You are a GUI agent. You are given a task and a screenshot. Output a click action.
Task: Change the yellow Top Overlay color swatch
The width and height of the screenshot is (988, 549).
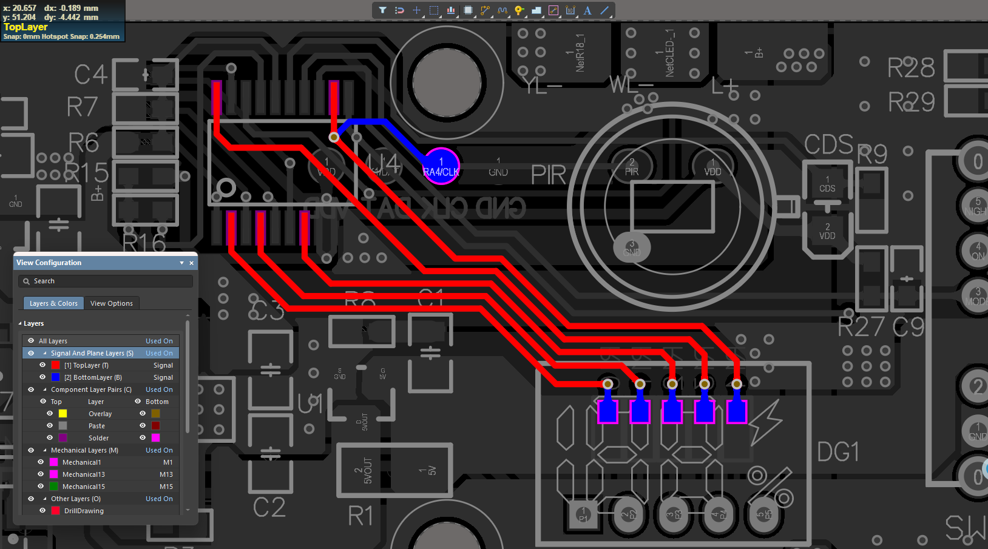point(63,414)
